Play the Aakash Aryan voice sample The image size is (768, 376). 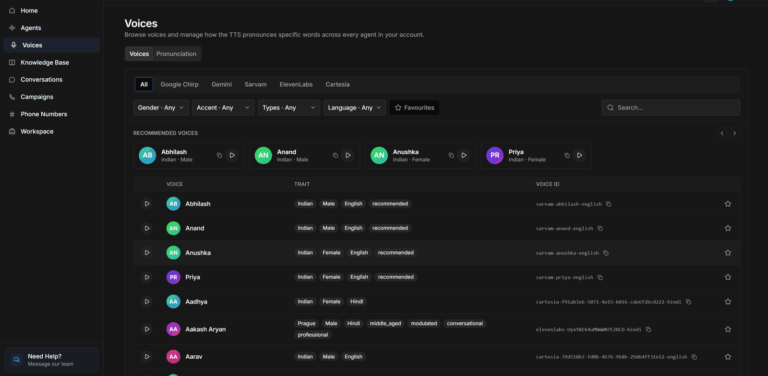click(x=147, y=329)
